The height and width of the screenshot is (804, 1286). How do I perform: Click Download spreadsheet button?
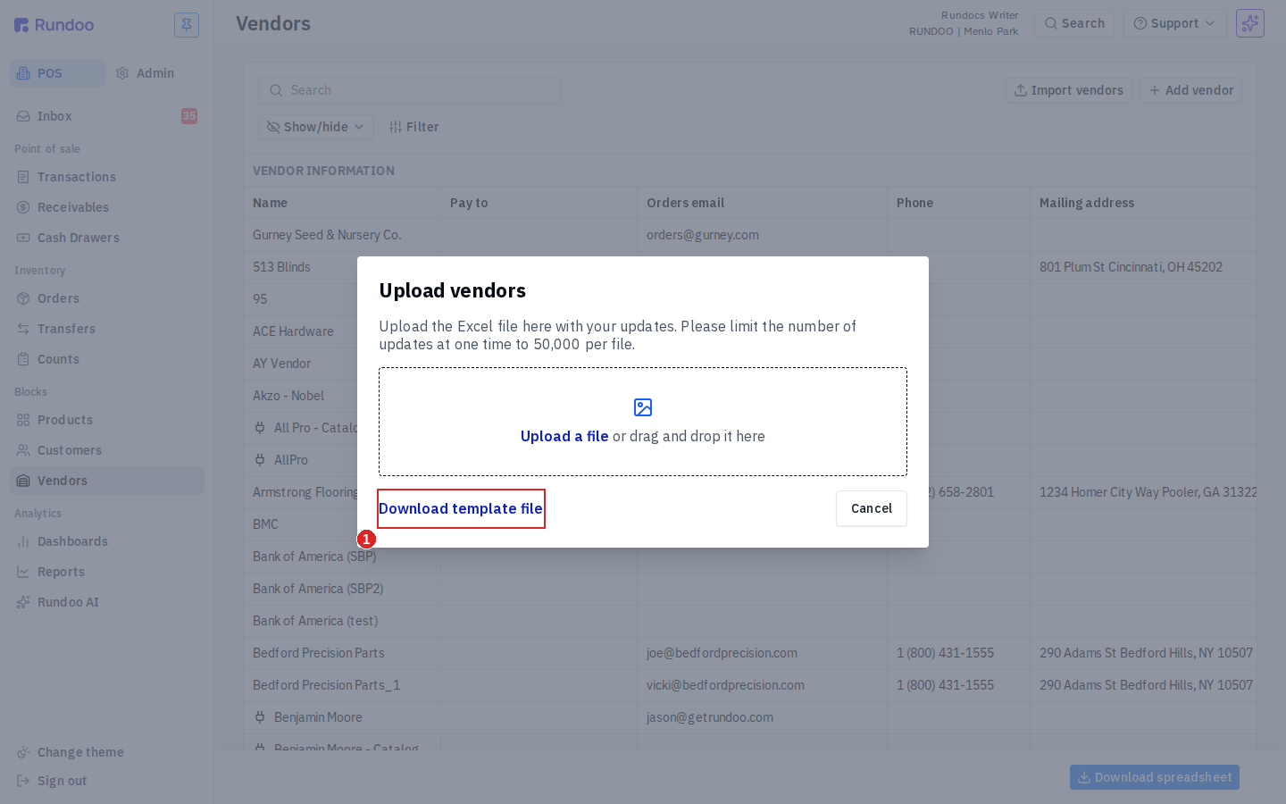(1155, 777)
